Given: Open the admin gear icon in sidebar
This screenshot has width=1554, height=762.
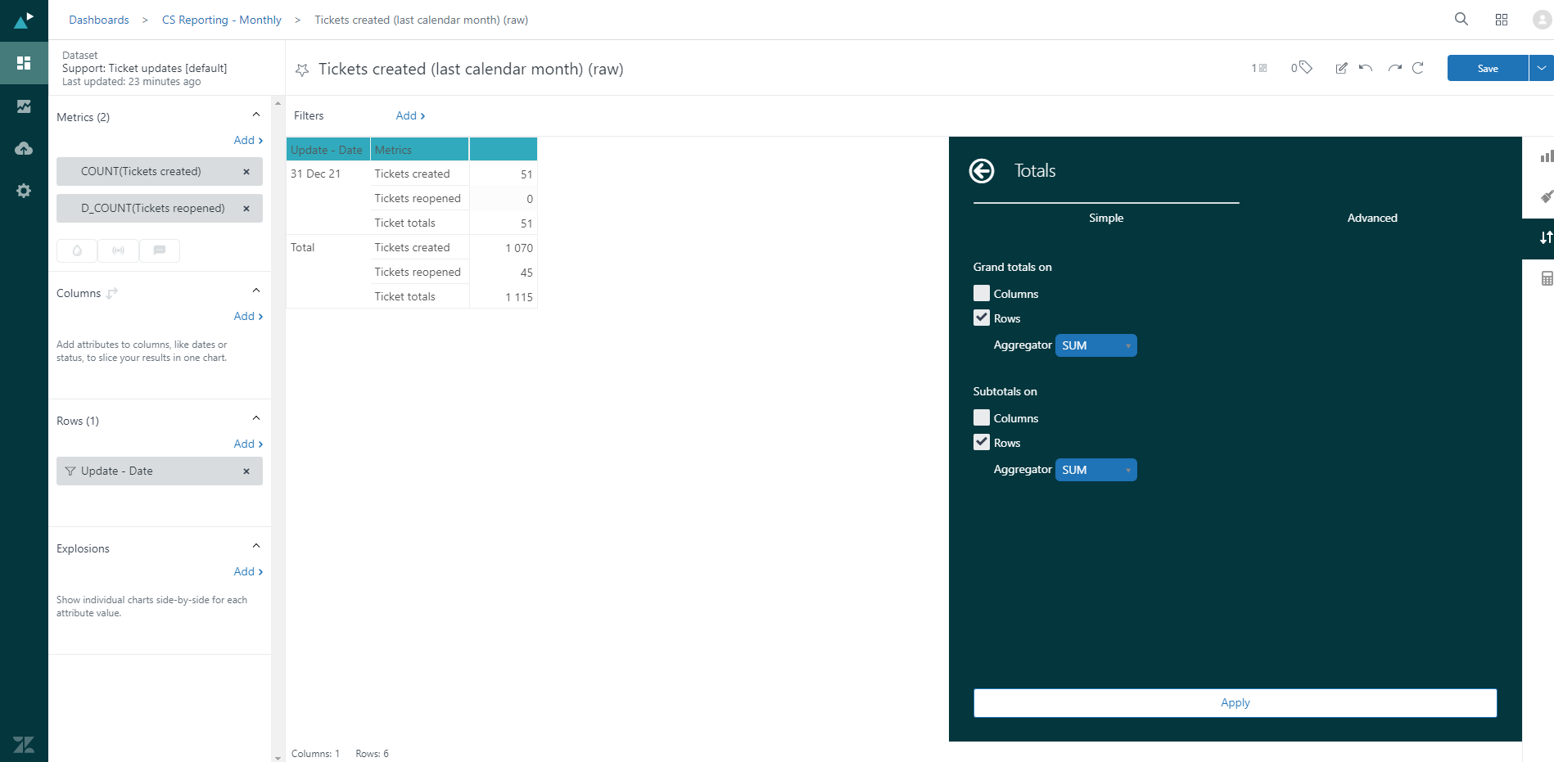Looking at the screenshot, I should click(x=24, y=191).
